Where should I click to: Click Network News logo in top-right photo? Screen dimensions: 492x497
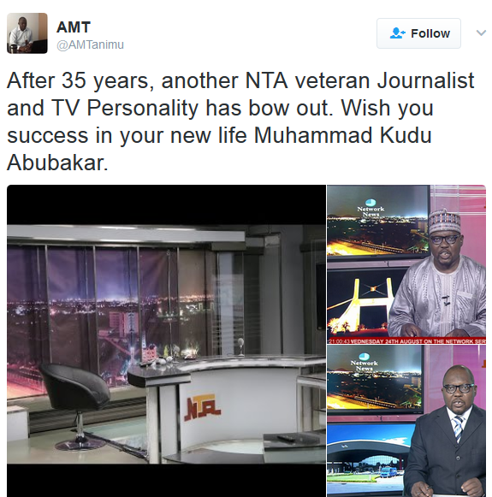[370, 209]
